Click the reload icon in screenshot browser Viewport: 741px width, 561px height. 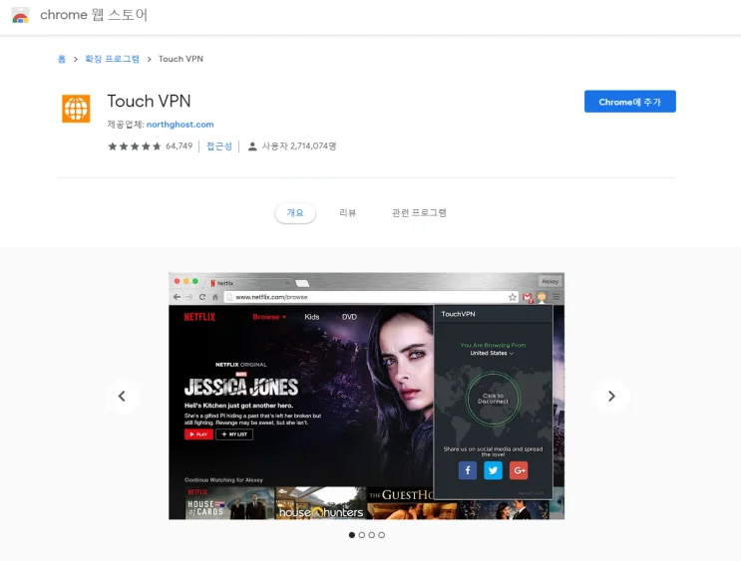(x=202, y=297)
